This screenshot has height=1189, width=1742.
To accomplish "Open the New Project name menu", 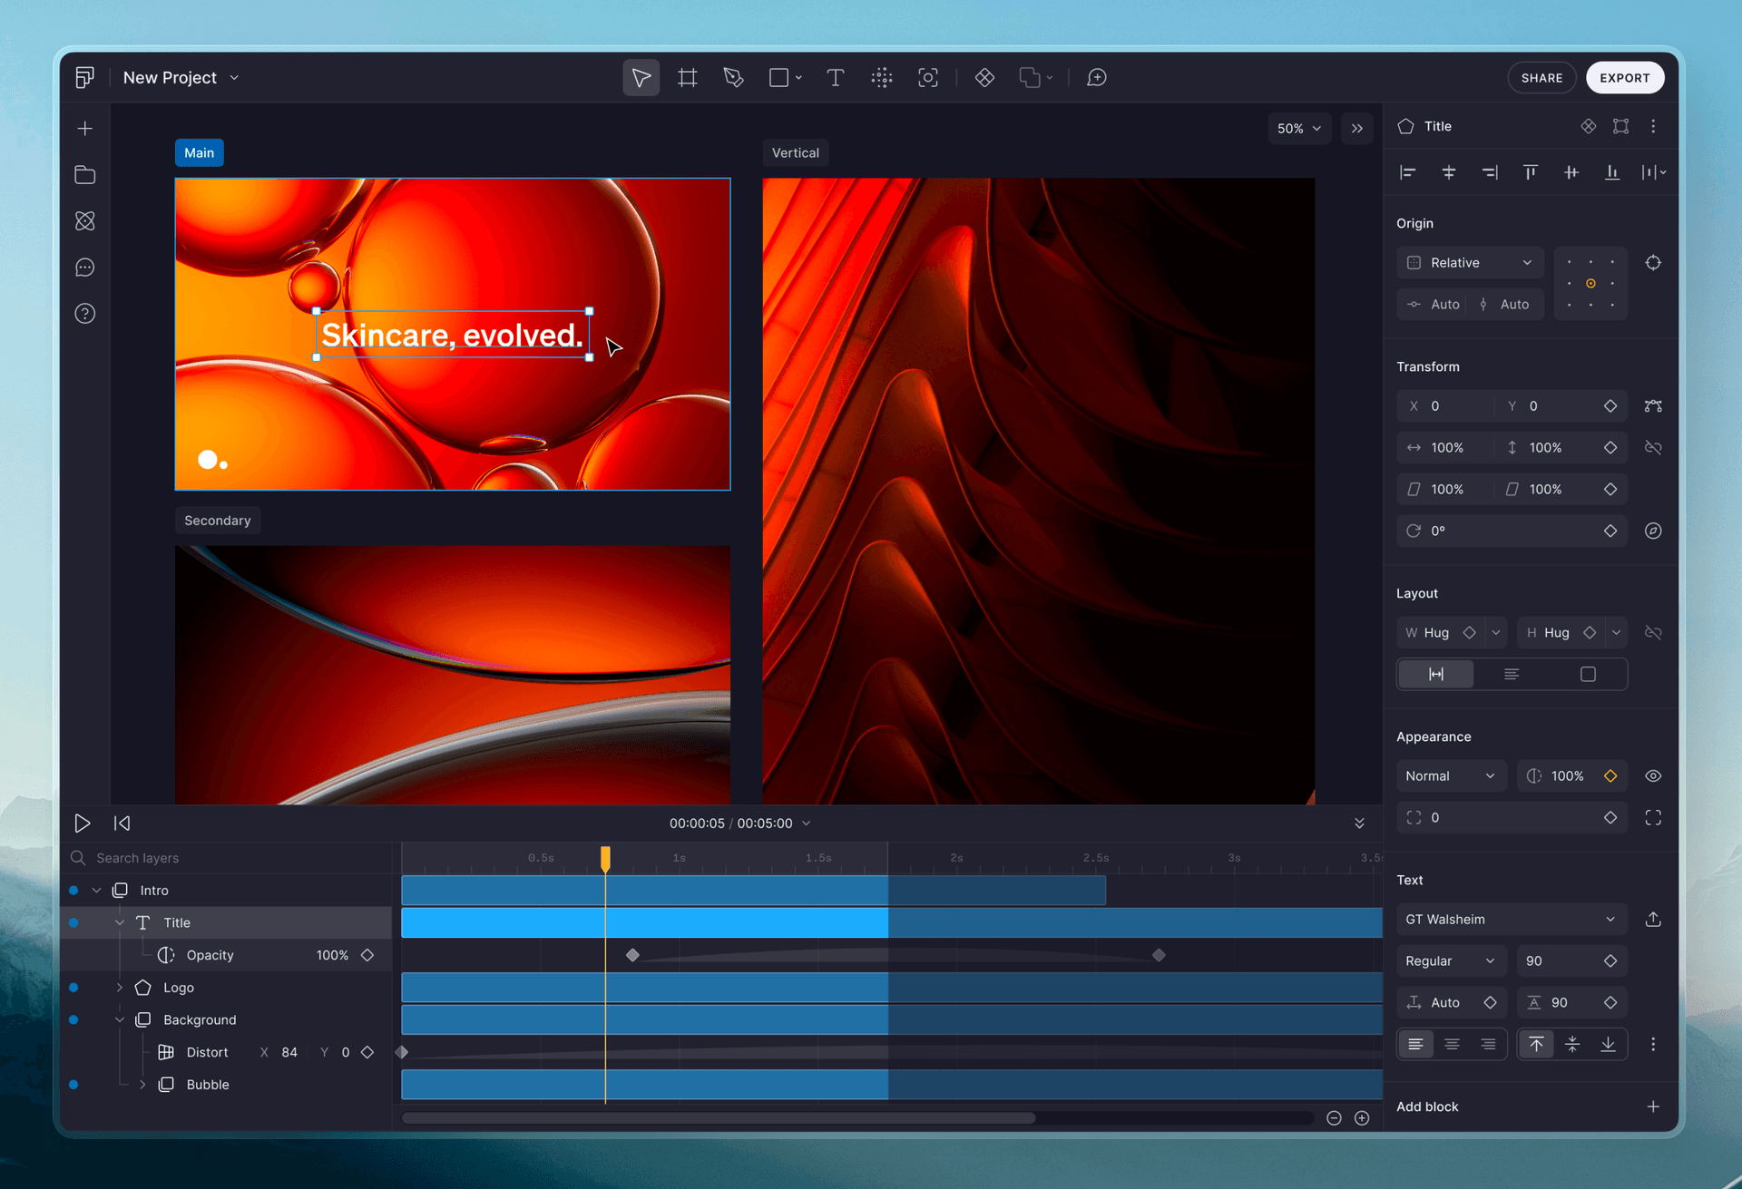I will 181,78.
